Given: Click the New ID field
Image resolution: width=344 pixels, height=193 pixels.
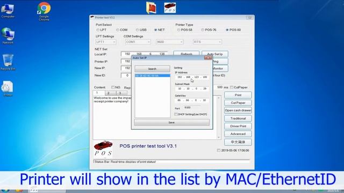Looking at the screenshot, I should (126, 75).
